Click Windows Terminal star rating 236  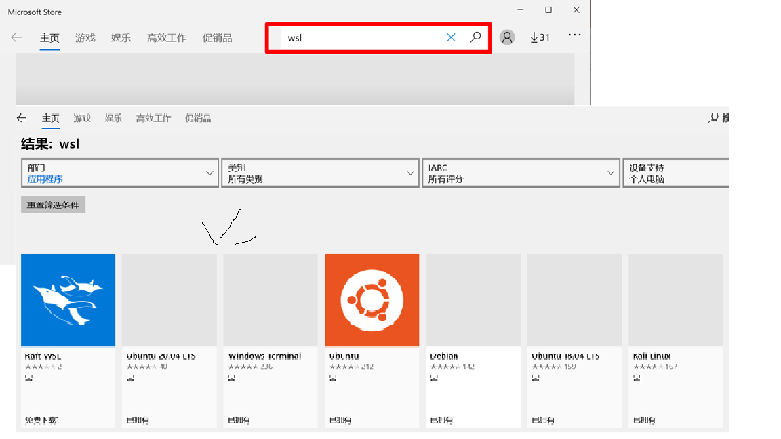click(x=250, y=367)
